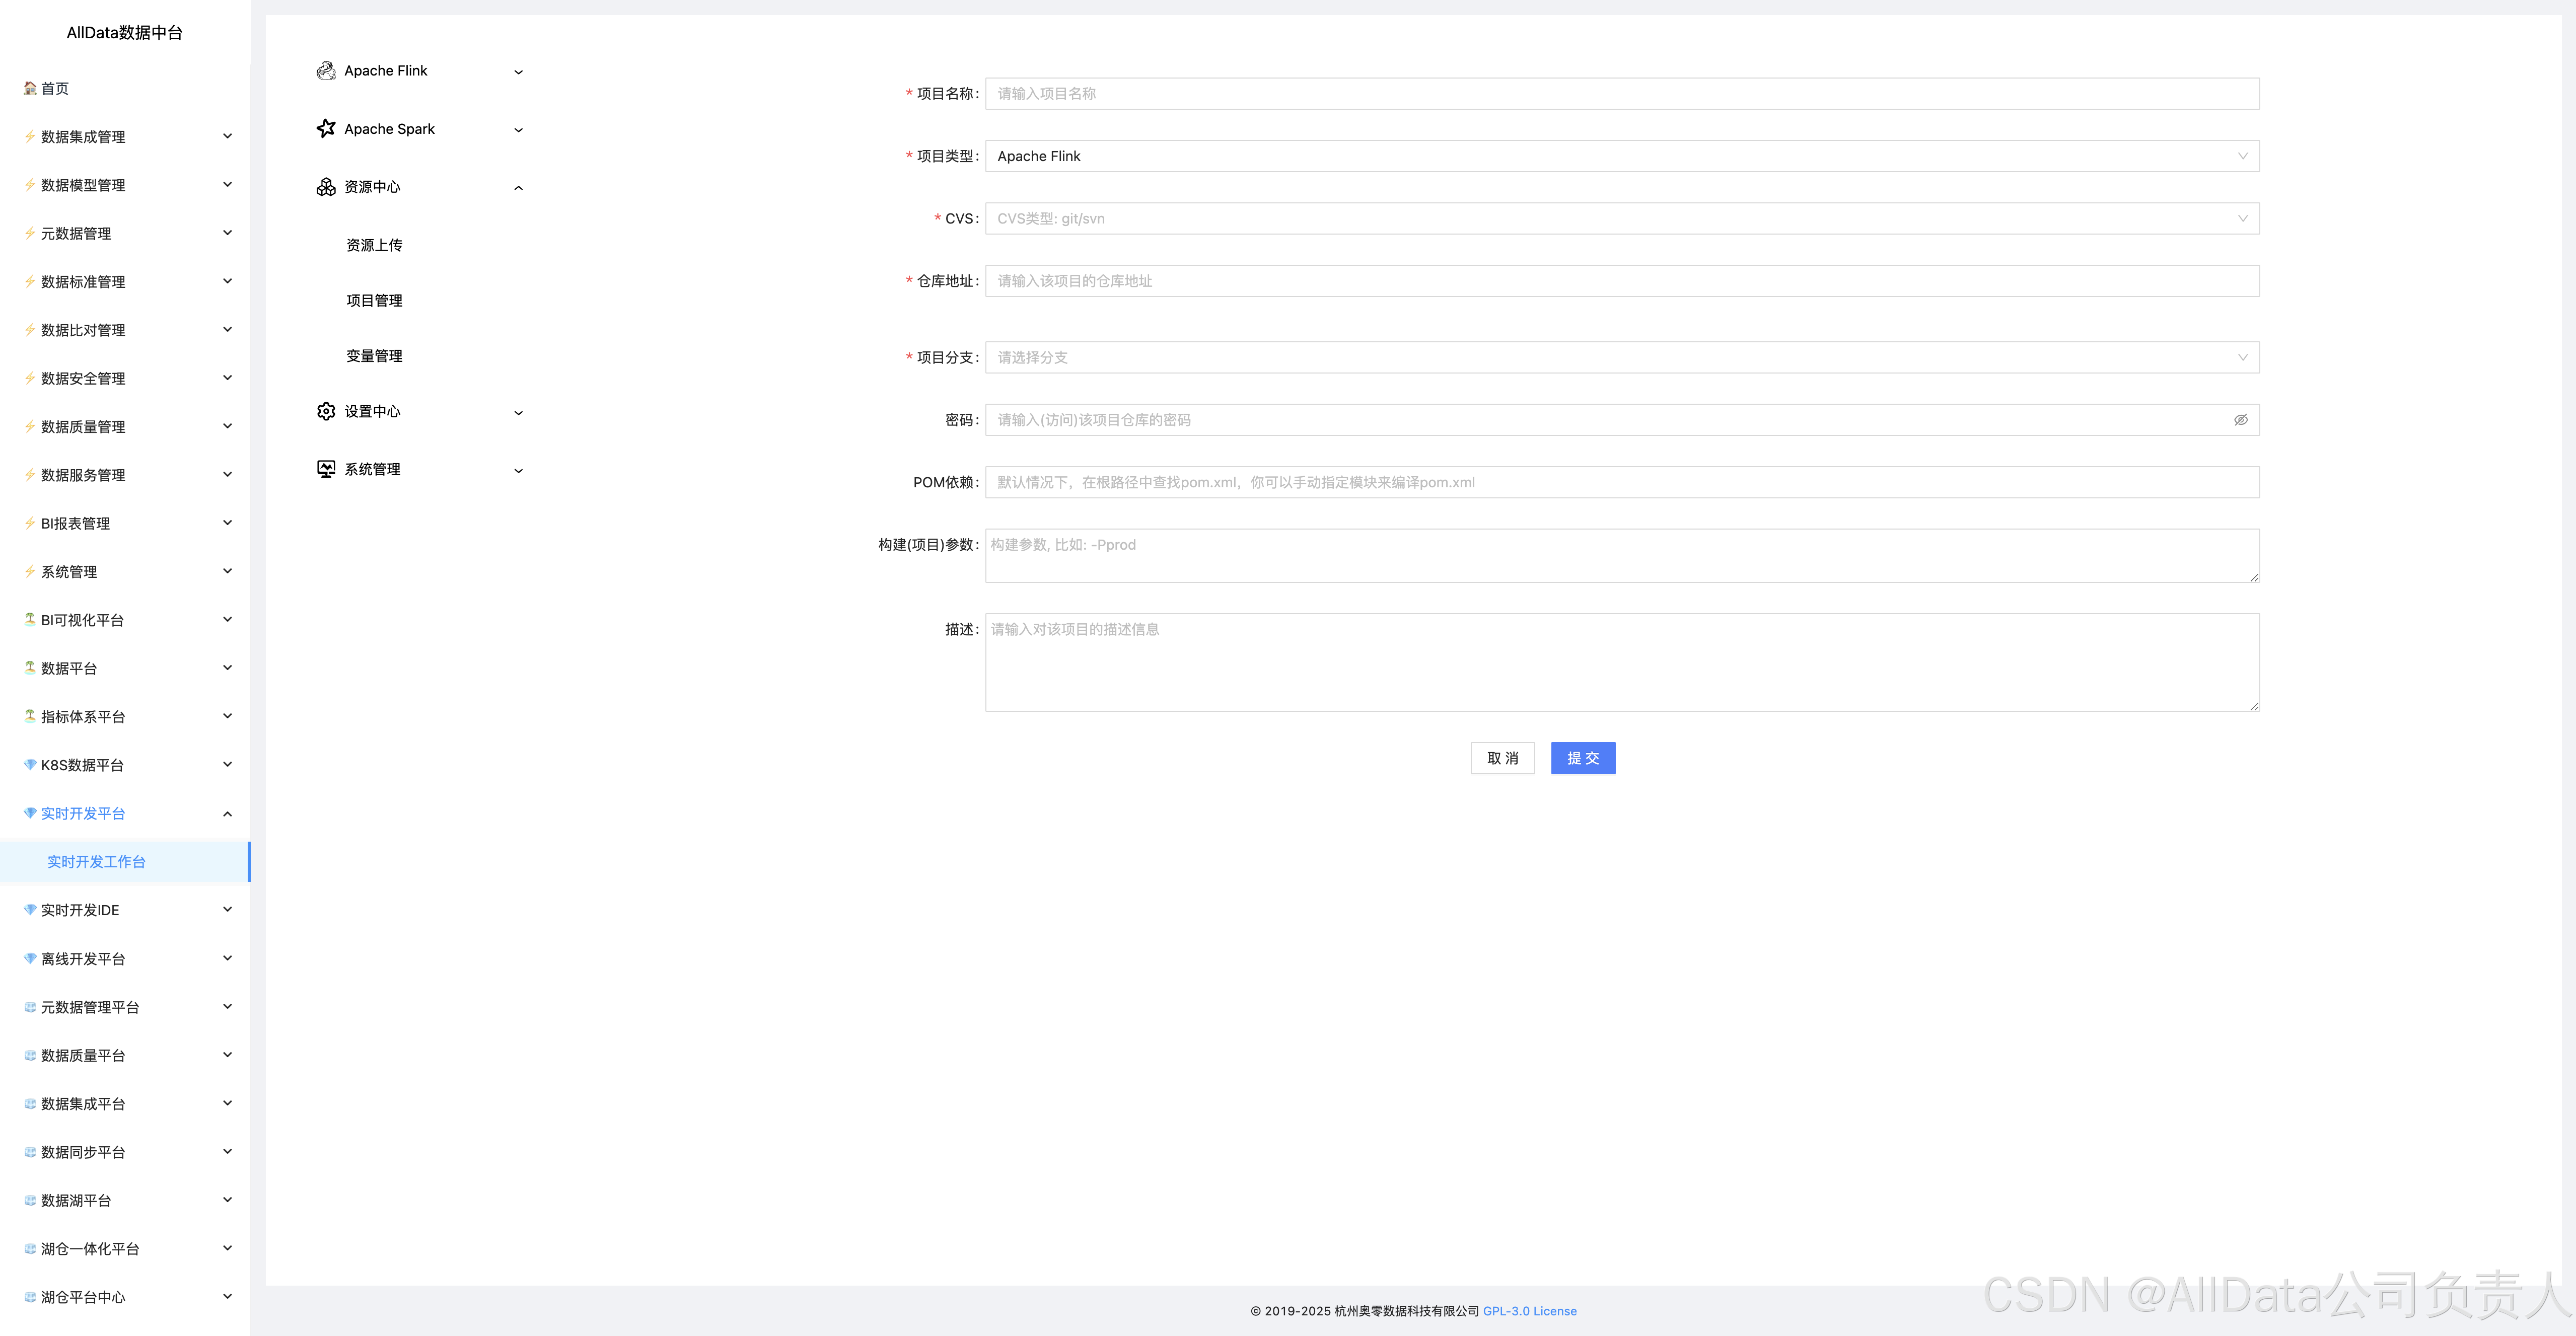
Task: Focus the 仓库地址 input field
Action: click(x=1622, y=281)
